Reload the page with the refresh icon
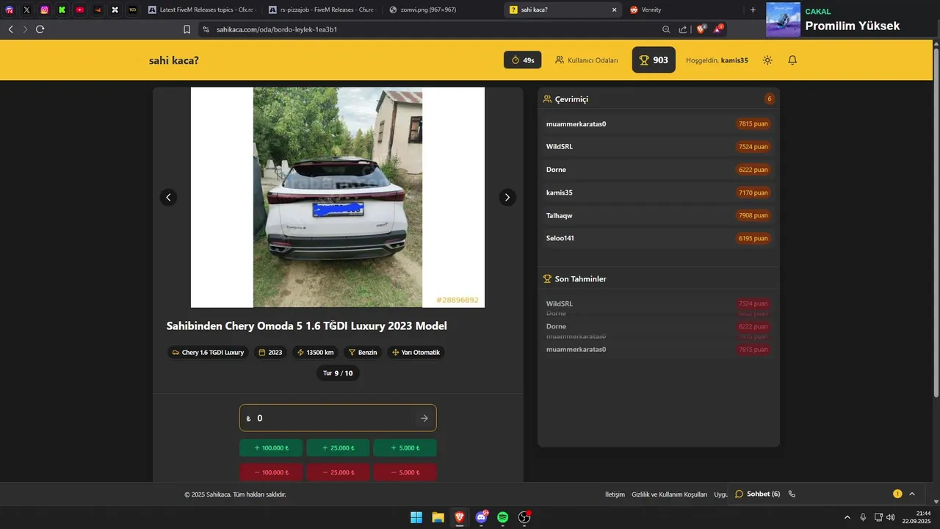940x529 pixels. (x=40, y=29)
